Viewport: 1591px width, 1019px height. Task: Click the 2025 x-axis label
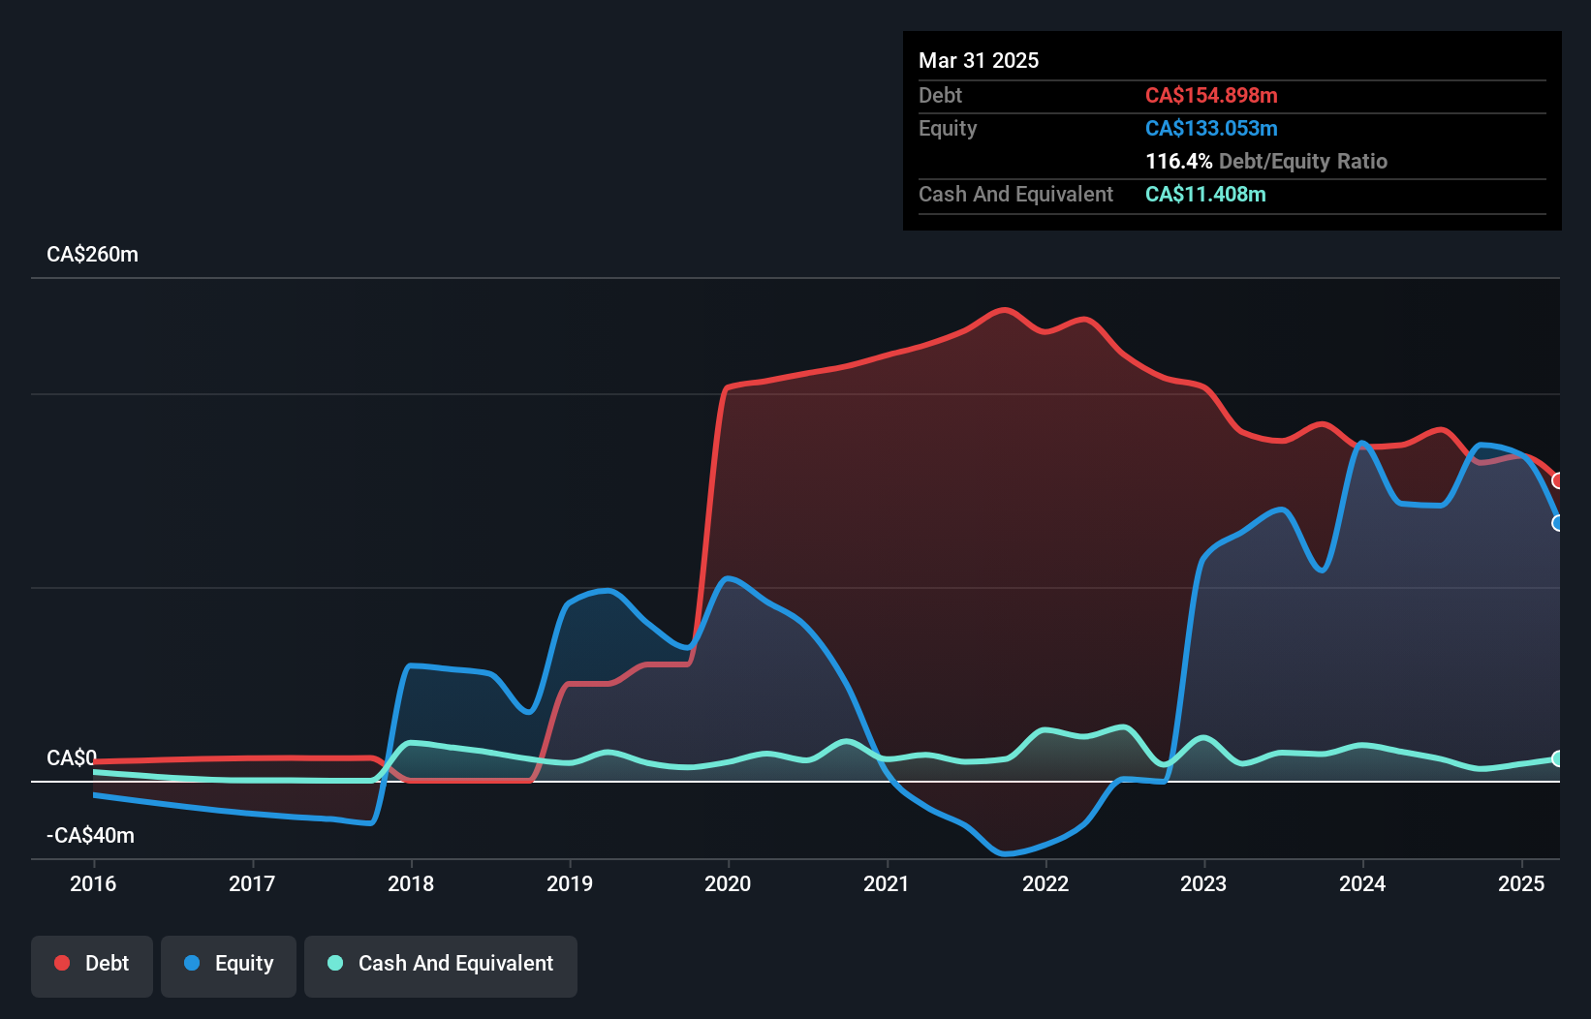click(x=1521, y=883)
